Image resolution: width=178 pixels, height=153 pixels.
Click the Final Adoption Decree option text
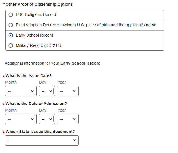(x=86, y=25)
